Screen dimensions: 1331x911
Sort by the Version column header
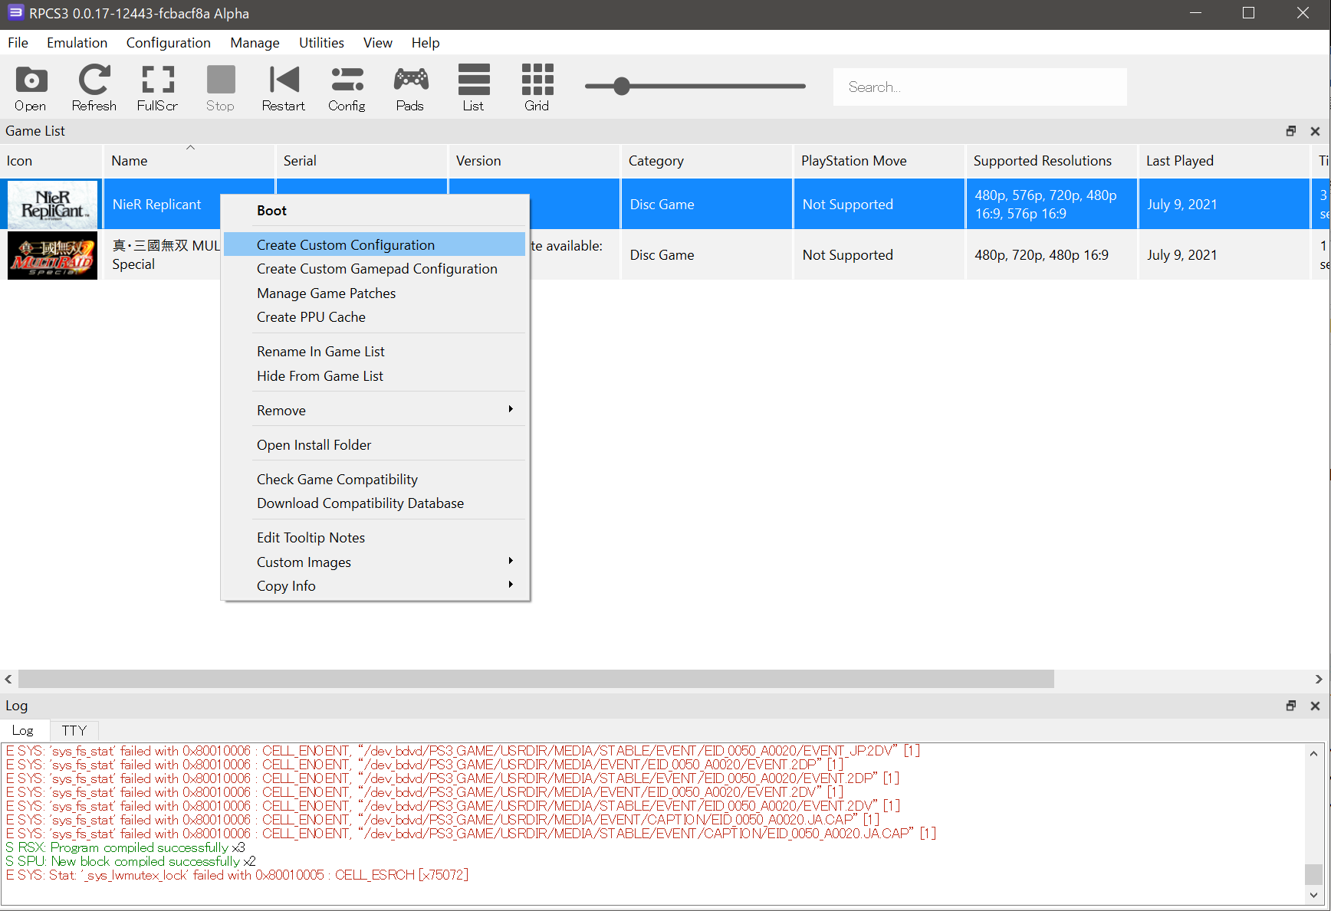pyautogui.click(x=534, y=161)
